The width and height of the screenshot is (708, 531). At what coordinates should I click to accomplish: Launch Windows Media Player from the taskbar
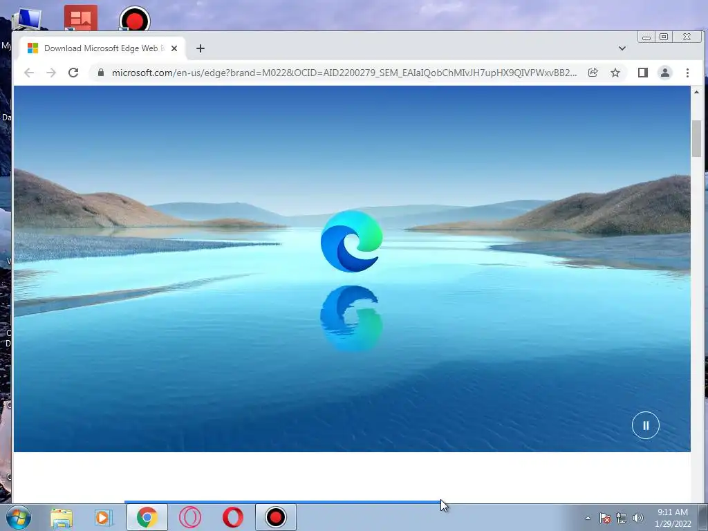click(x=104, y=517)
